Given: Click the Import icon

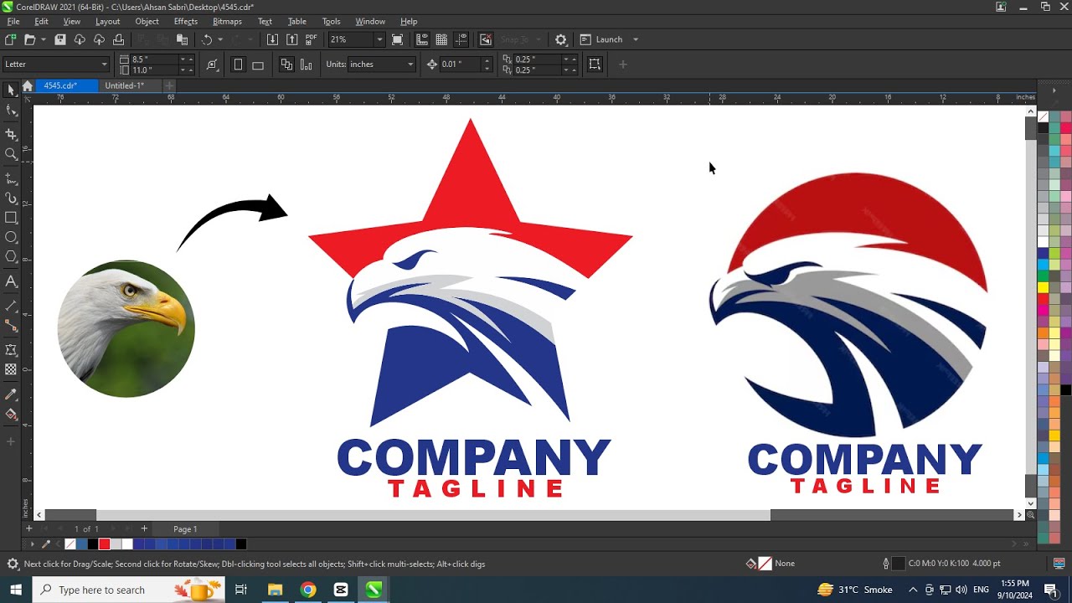Looking at the screenshot, I should [x=272, y=39].
